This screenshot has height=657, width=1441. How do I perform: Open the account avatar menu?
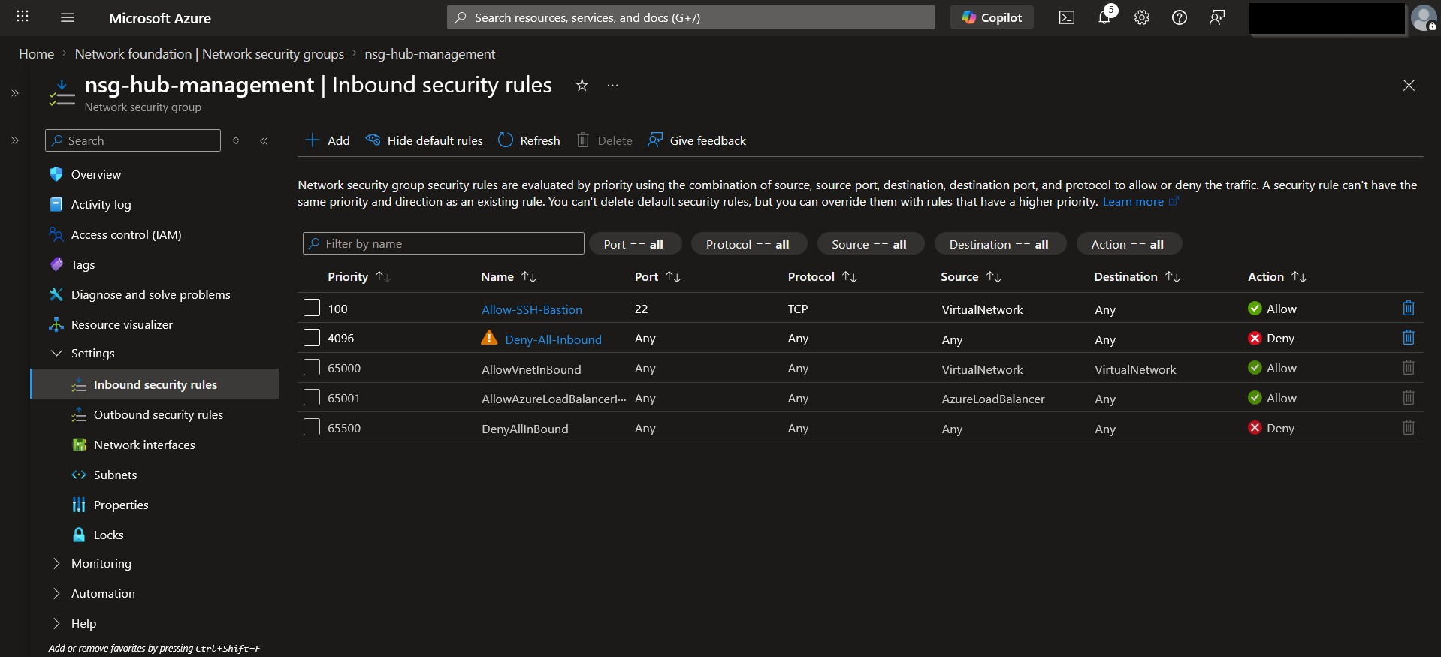[1424, 17]
